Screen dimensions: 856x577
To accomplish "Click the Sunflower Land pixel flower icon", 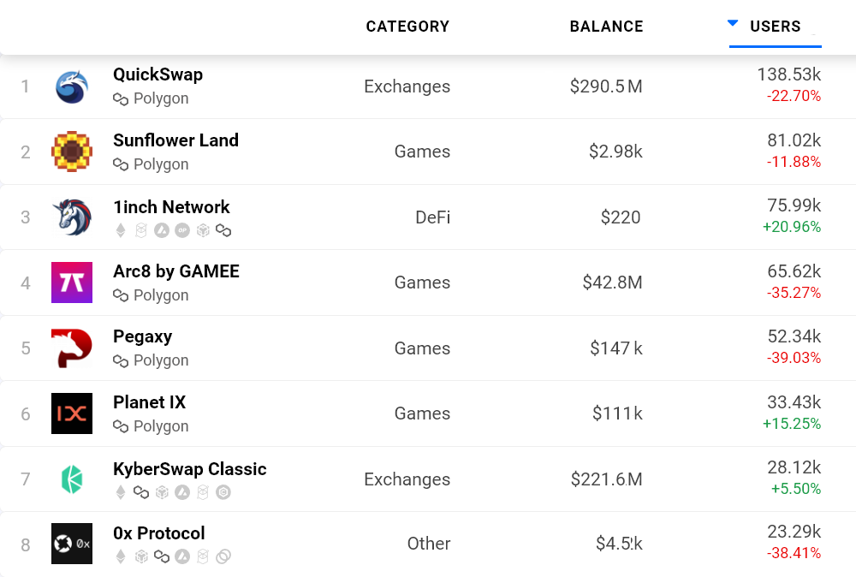I will point(72,152).
